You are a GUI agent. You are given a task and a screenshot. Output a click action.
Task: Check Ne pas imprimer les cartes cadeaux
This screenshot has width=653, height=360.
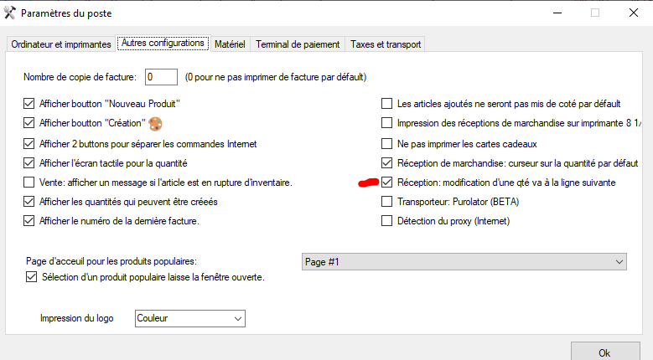387,144
